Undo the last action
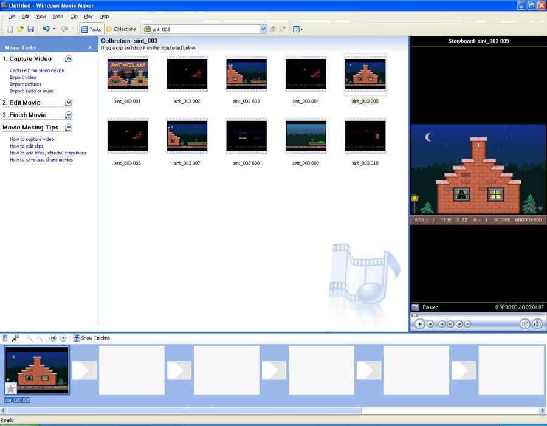The image size is (547, 426). pyautogui.click(x=46, y=29)
